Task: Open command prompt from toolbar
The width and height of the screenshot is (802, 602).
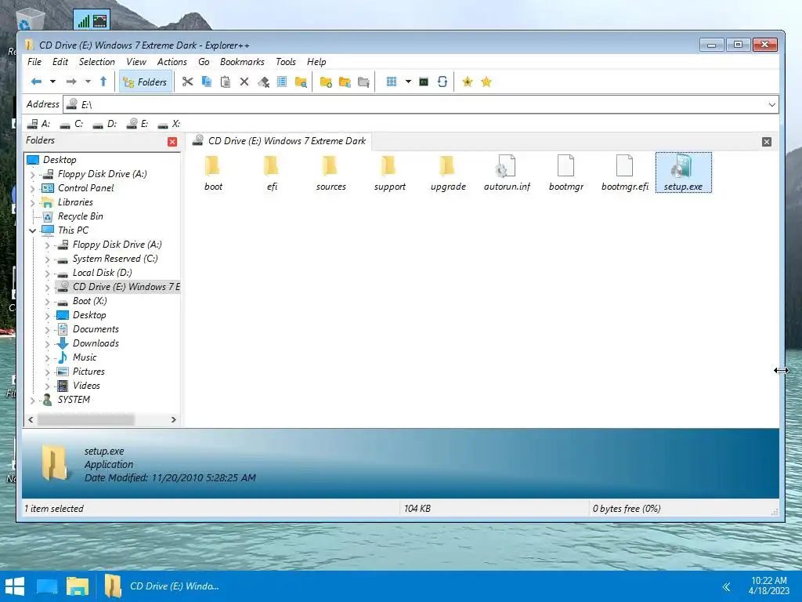Action: [424, 82]
